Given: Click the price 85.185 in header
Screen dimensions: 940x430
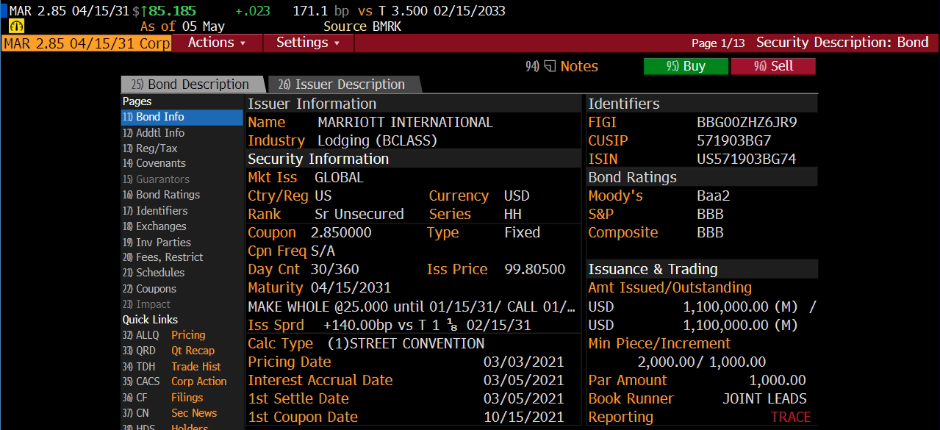Looking at the screenshot, I should 172,11.
